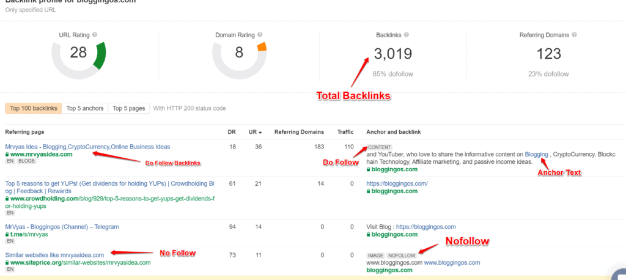Switch to the Top 5 pages tab
This screenshot has width=626, height=280.
click(129, 108)
